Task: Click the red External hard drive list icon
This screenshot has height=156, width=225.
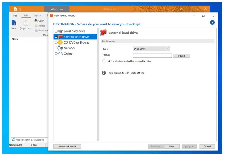Action: coord(60,37)
